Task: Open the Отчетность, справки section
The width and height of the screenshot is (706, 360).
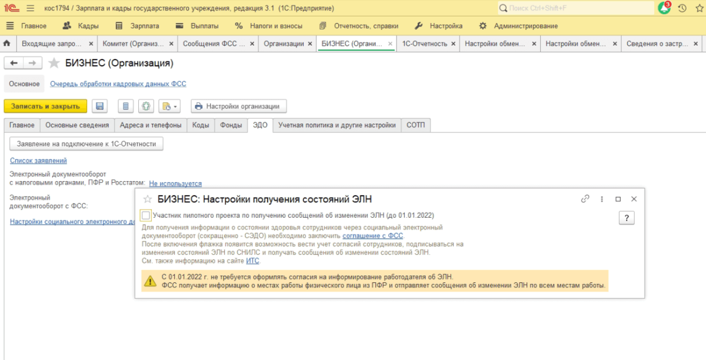Action: [358, 26]
